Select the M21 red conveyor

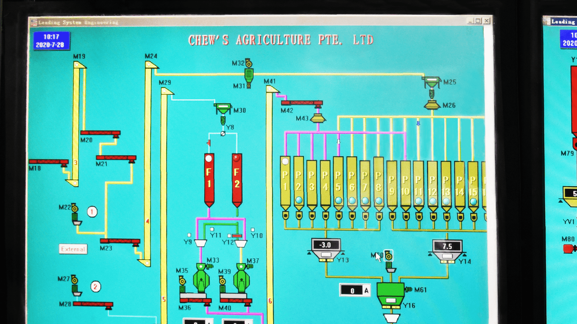click(116, 158)
